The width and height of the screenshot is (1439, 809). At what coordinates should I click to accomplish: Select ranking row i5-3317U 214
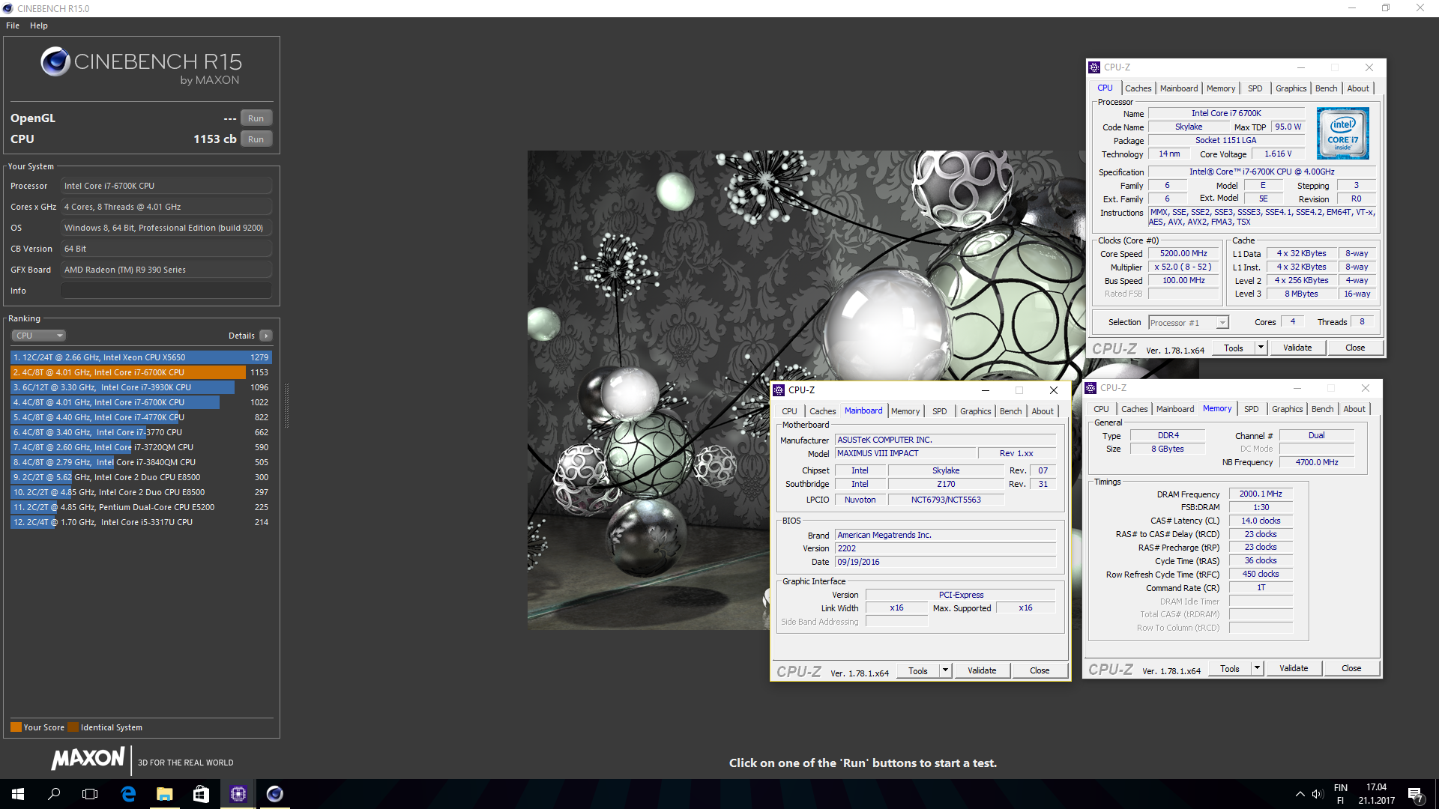pyautogui.click(x=141, y=522)
